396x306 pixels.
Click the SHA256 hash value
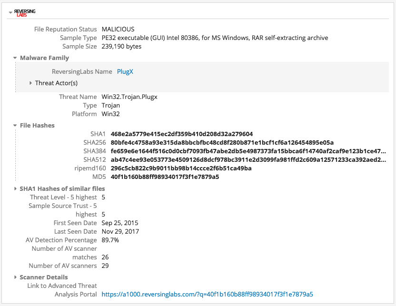coord(222,143)
